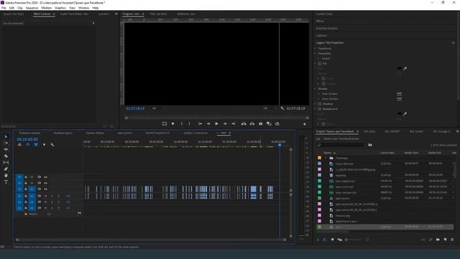Open Legacy Title Properties panel menu
This screenshot has width=460, height=259.
[x=454, y=43]
